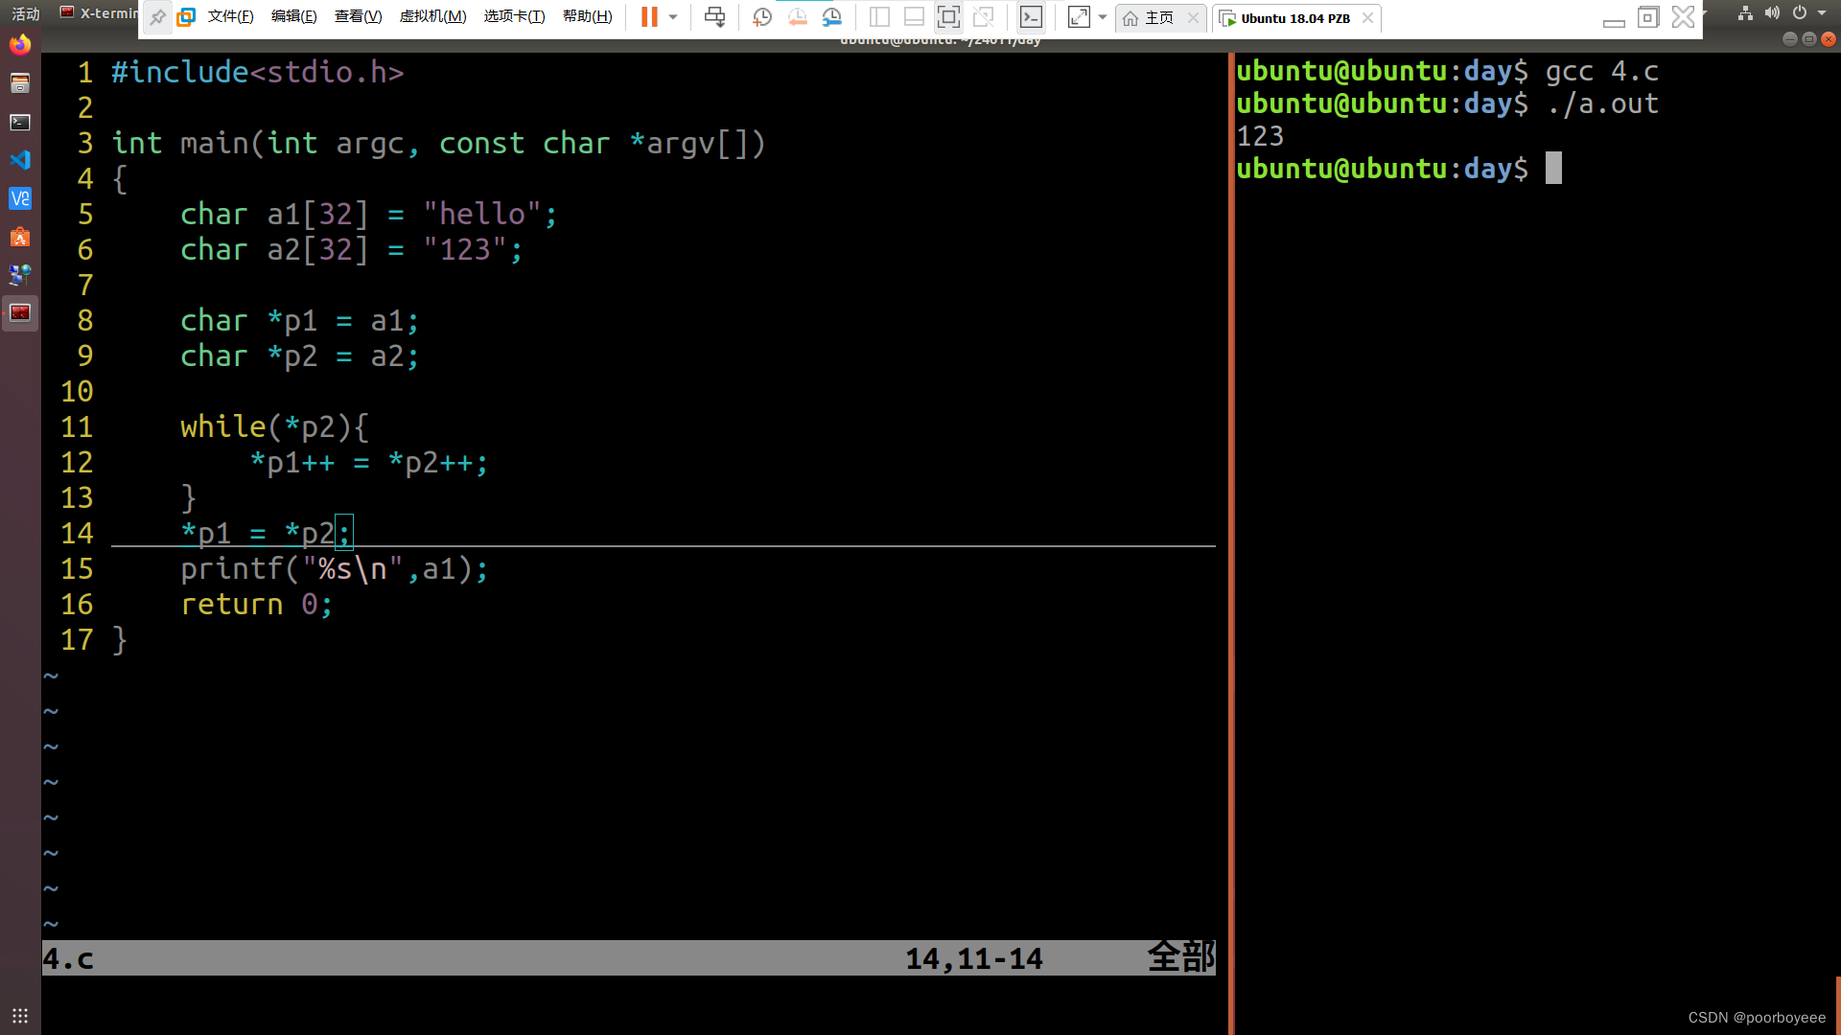Expand dropdown arrow next to pause button
The width and height of the screenshot is (1841, 1035).
[673, 17]
